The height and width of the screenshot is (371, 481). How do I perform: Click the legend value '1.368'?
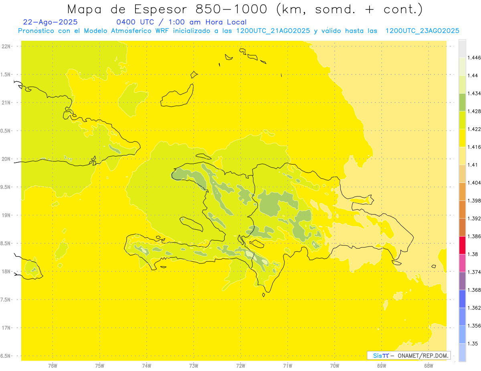[x=474, y=290]
